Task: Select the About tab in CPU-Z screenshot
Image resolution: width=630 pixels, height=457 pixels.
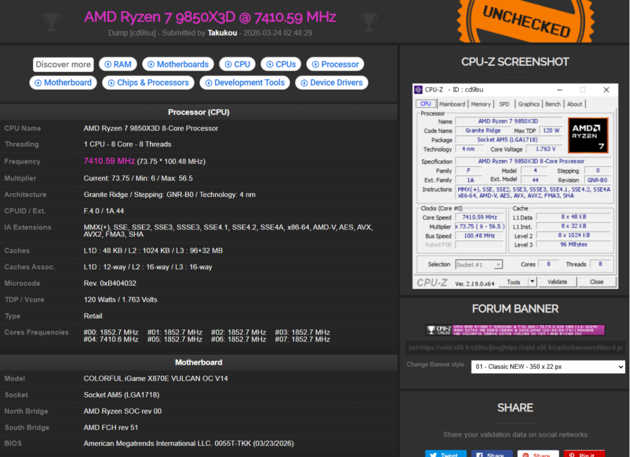Action: click(574, 104)
